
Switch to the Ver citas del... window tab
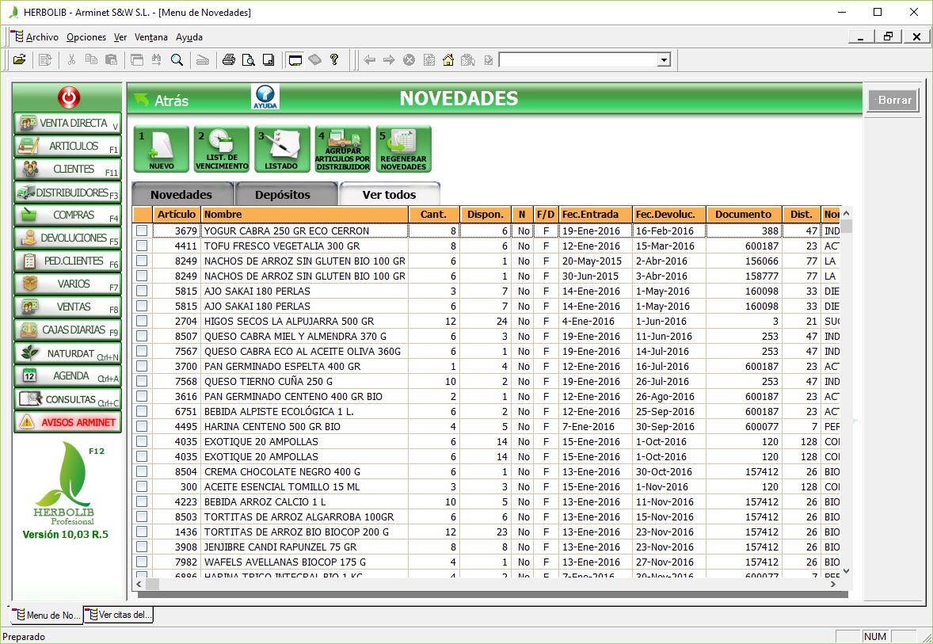pos(119,615)
